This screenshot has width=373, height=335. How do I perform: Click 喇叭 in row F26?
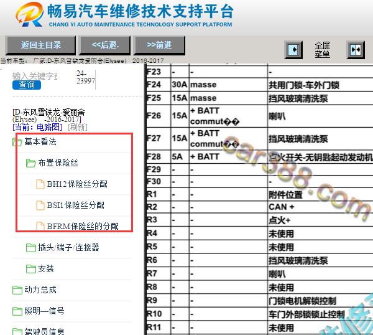tap(277, 116)
